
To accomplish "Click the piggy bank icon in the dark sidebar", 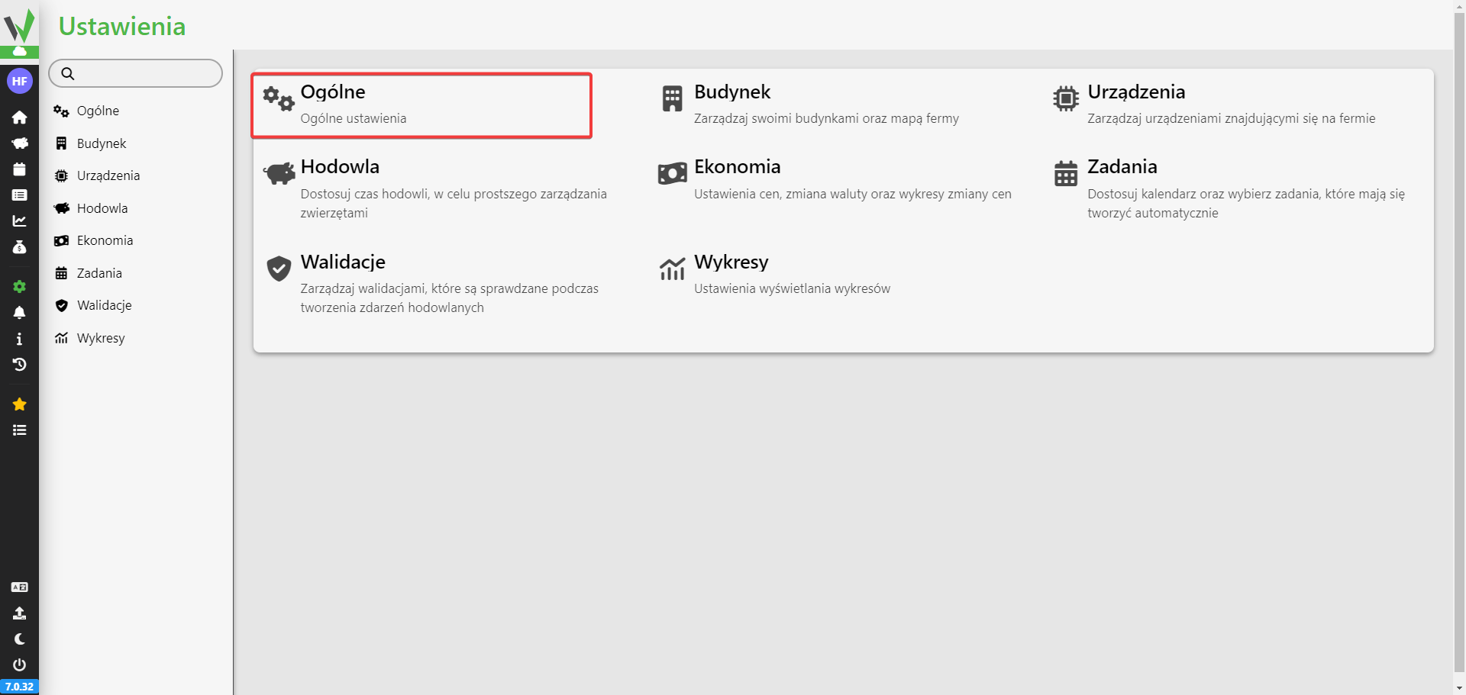I will tap(19, 143).
